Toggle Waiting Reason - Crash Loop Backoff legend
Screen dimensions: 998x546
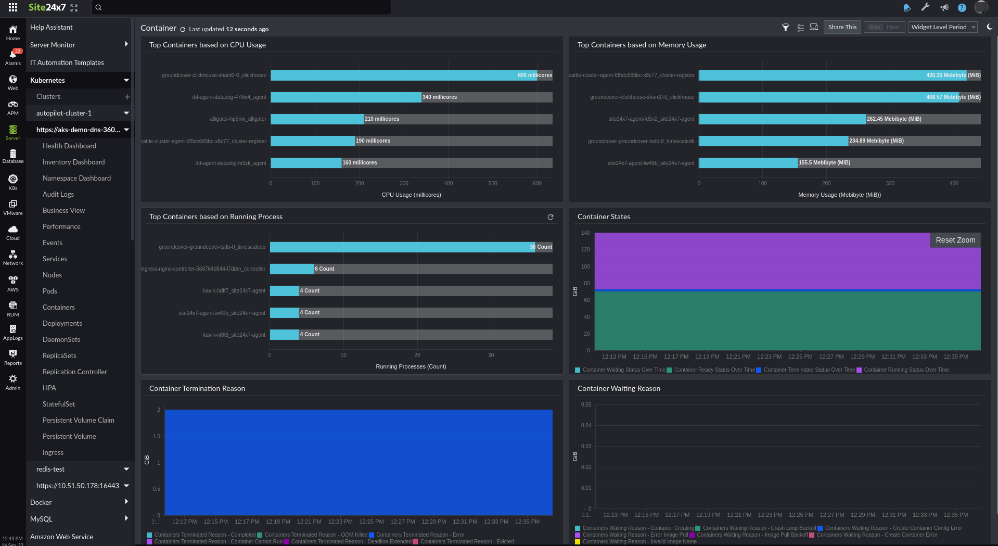click(x=756, y=528)
